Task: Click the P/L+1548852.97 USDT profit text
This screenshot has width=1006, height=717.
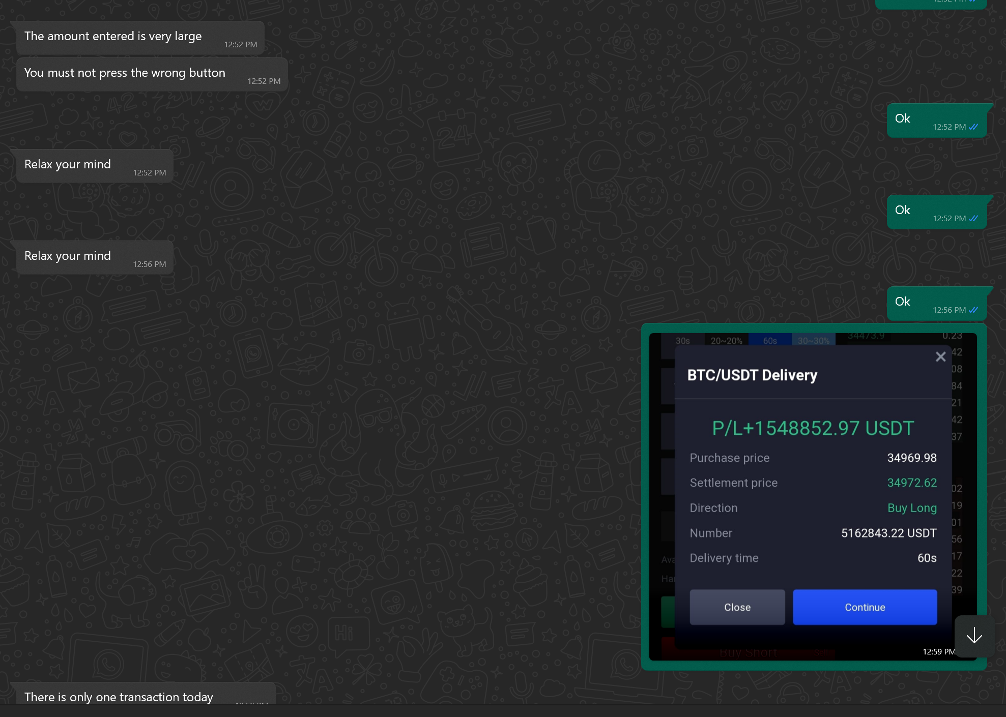Action: tap(813, 428)
